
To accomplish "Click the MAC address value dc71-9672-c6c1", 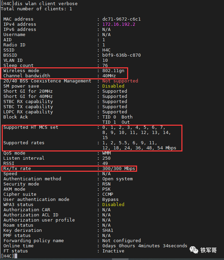I will coord(121,19).
